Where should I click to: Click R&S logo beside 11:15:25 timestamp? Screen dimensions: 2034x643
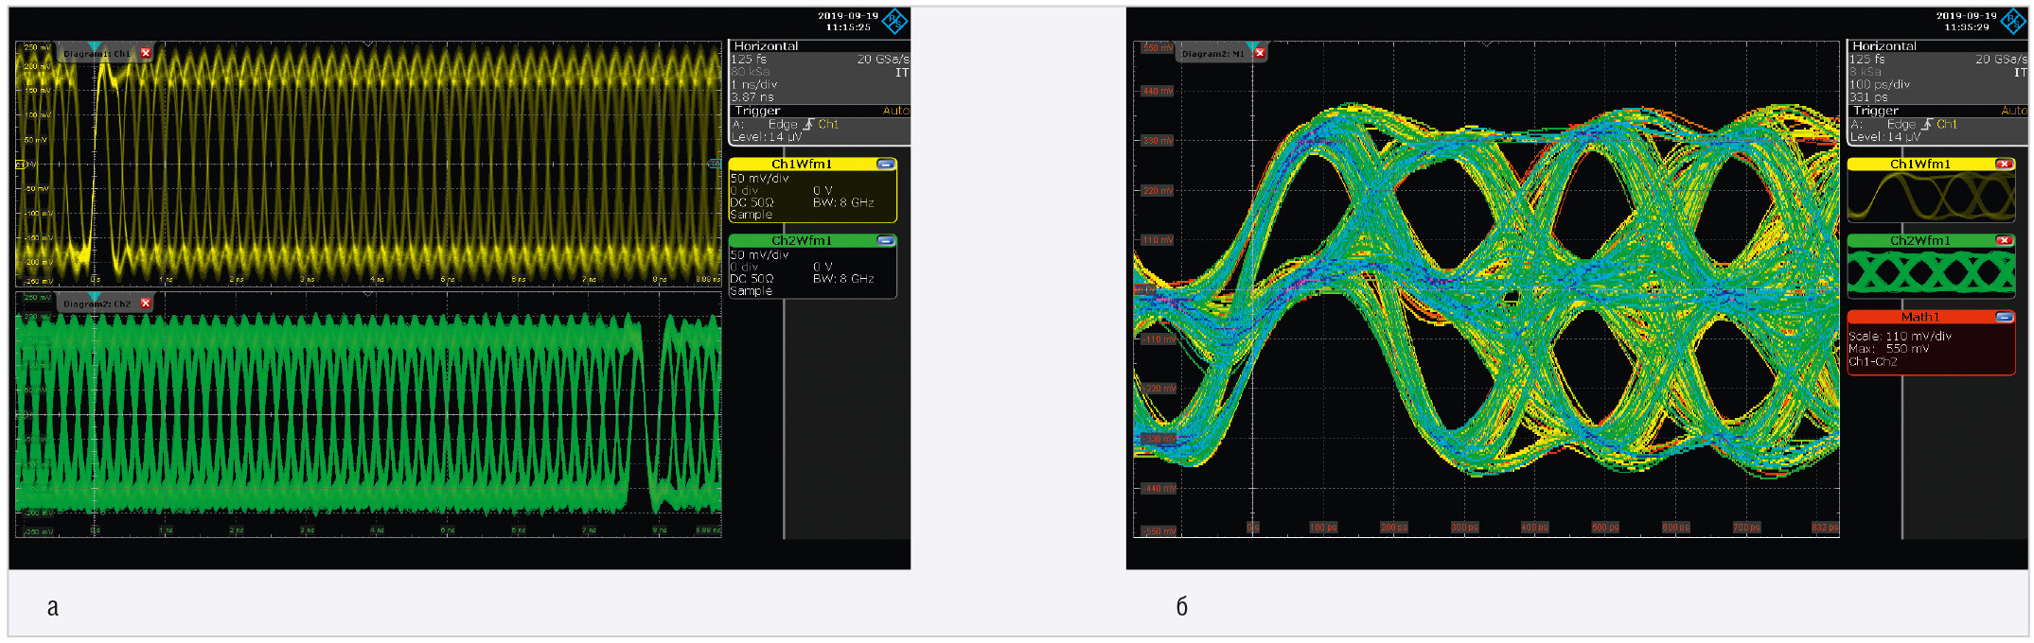point(894,21)
